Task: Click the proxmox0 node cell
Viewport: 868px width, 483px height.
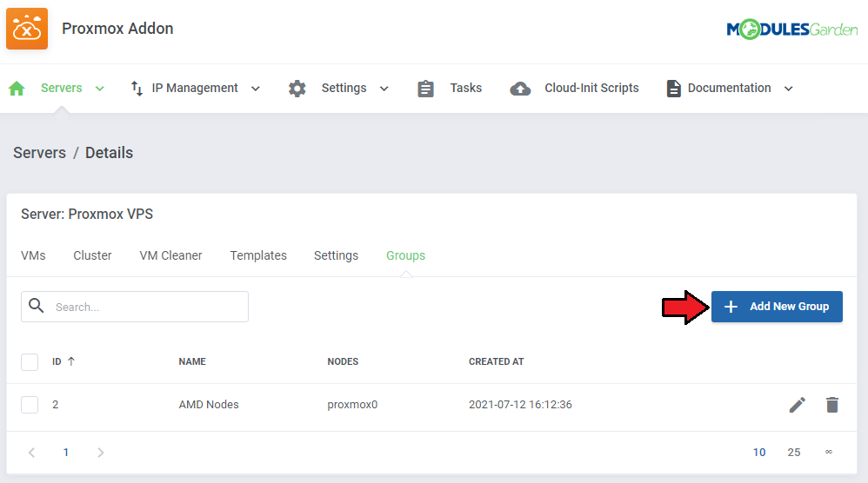Action: pos(352,405)
